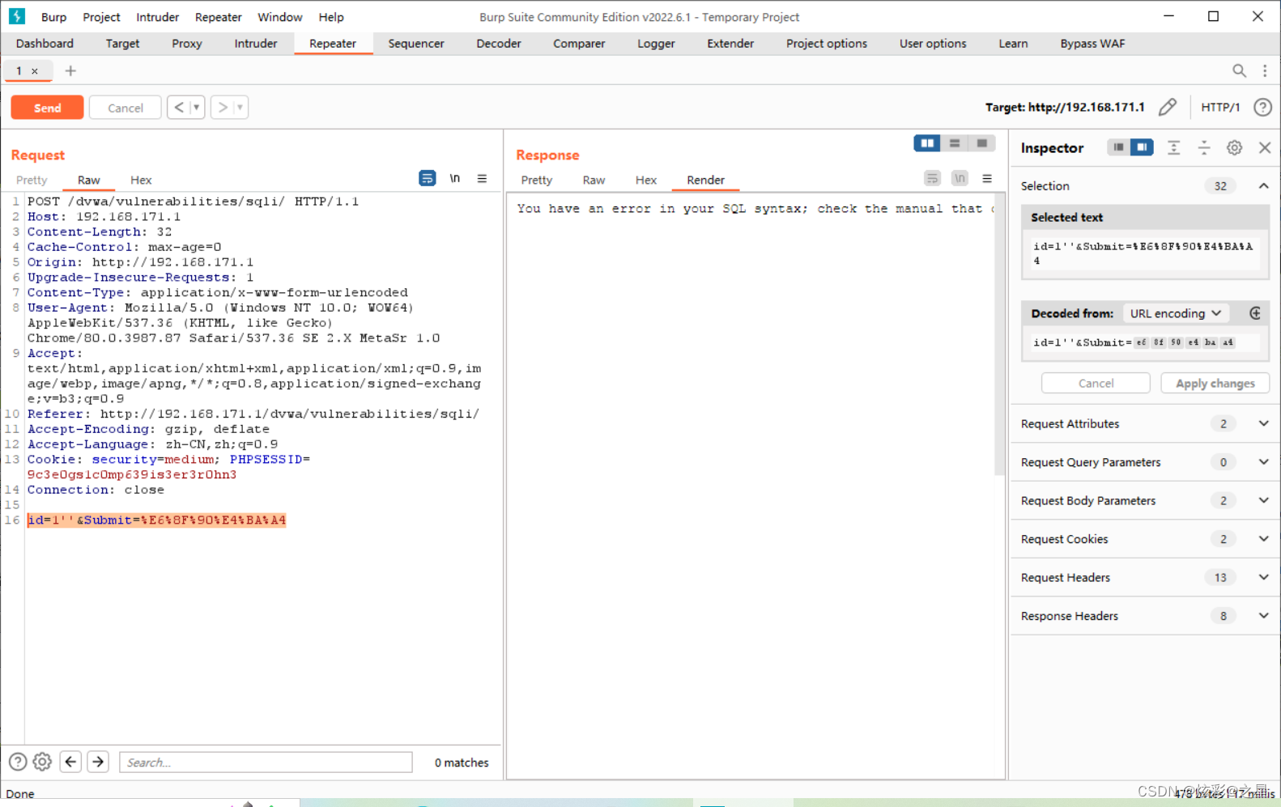Image resolution: width=1281 pixels, height=807 pixels.
Task: Close Repeater tab 1
Action: 35,71
